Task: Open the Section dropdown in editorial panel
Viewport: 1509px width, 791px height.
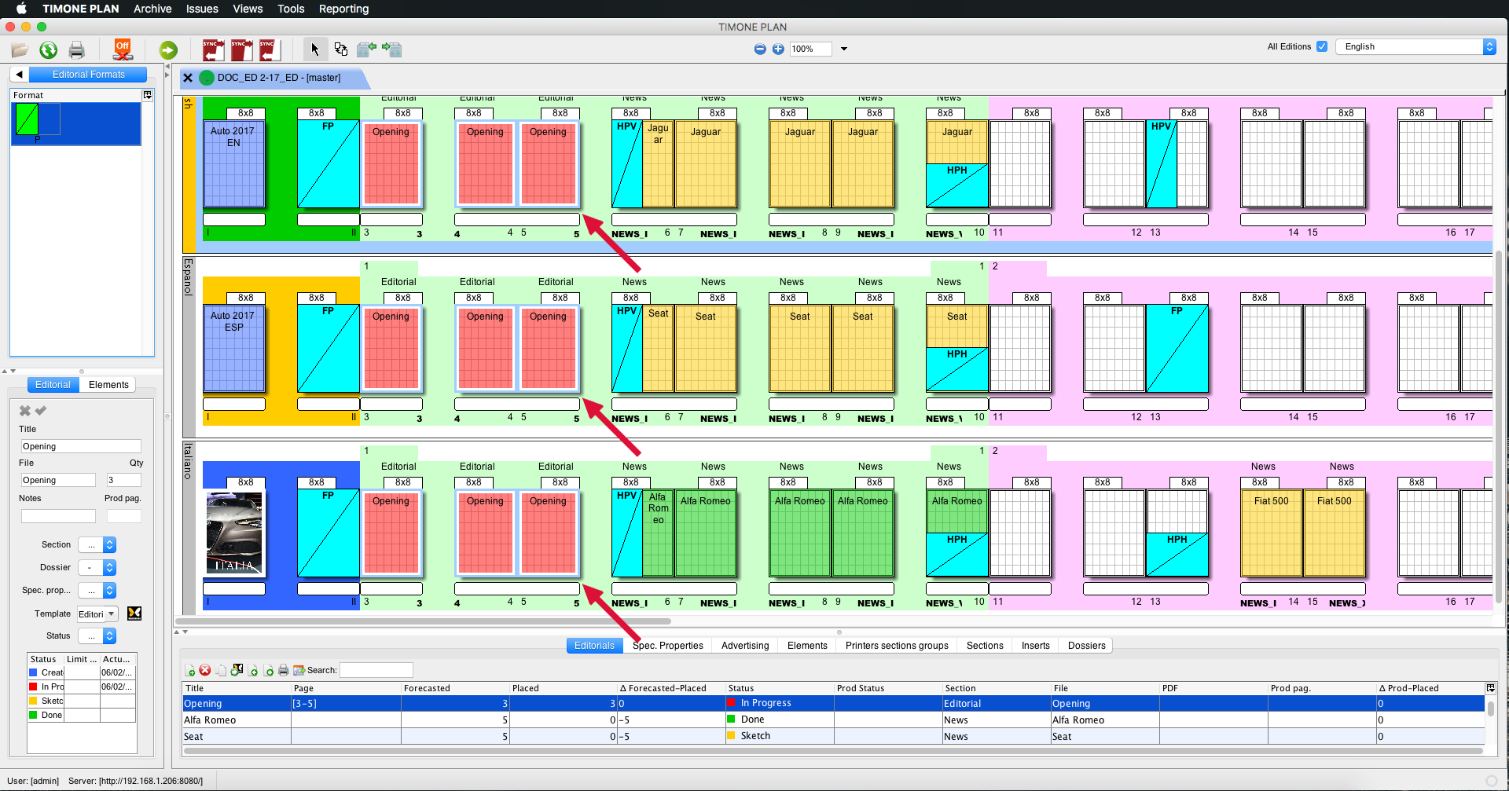Action: tap(109, 544)
